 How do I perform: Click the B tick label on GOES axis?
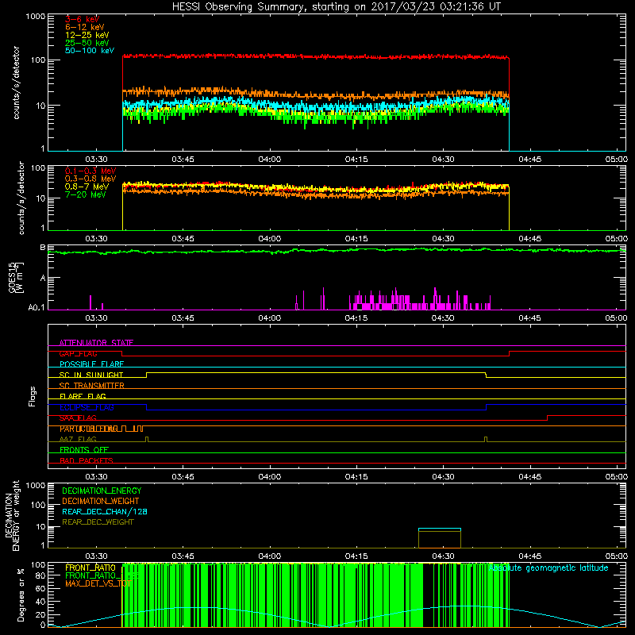(43, 248)
